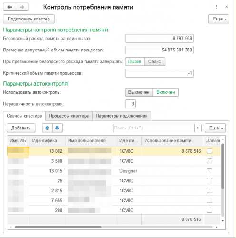Select the cell with value 2 815
Screen dimensions: 236x238
coord(47,190)
